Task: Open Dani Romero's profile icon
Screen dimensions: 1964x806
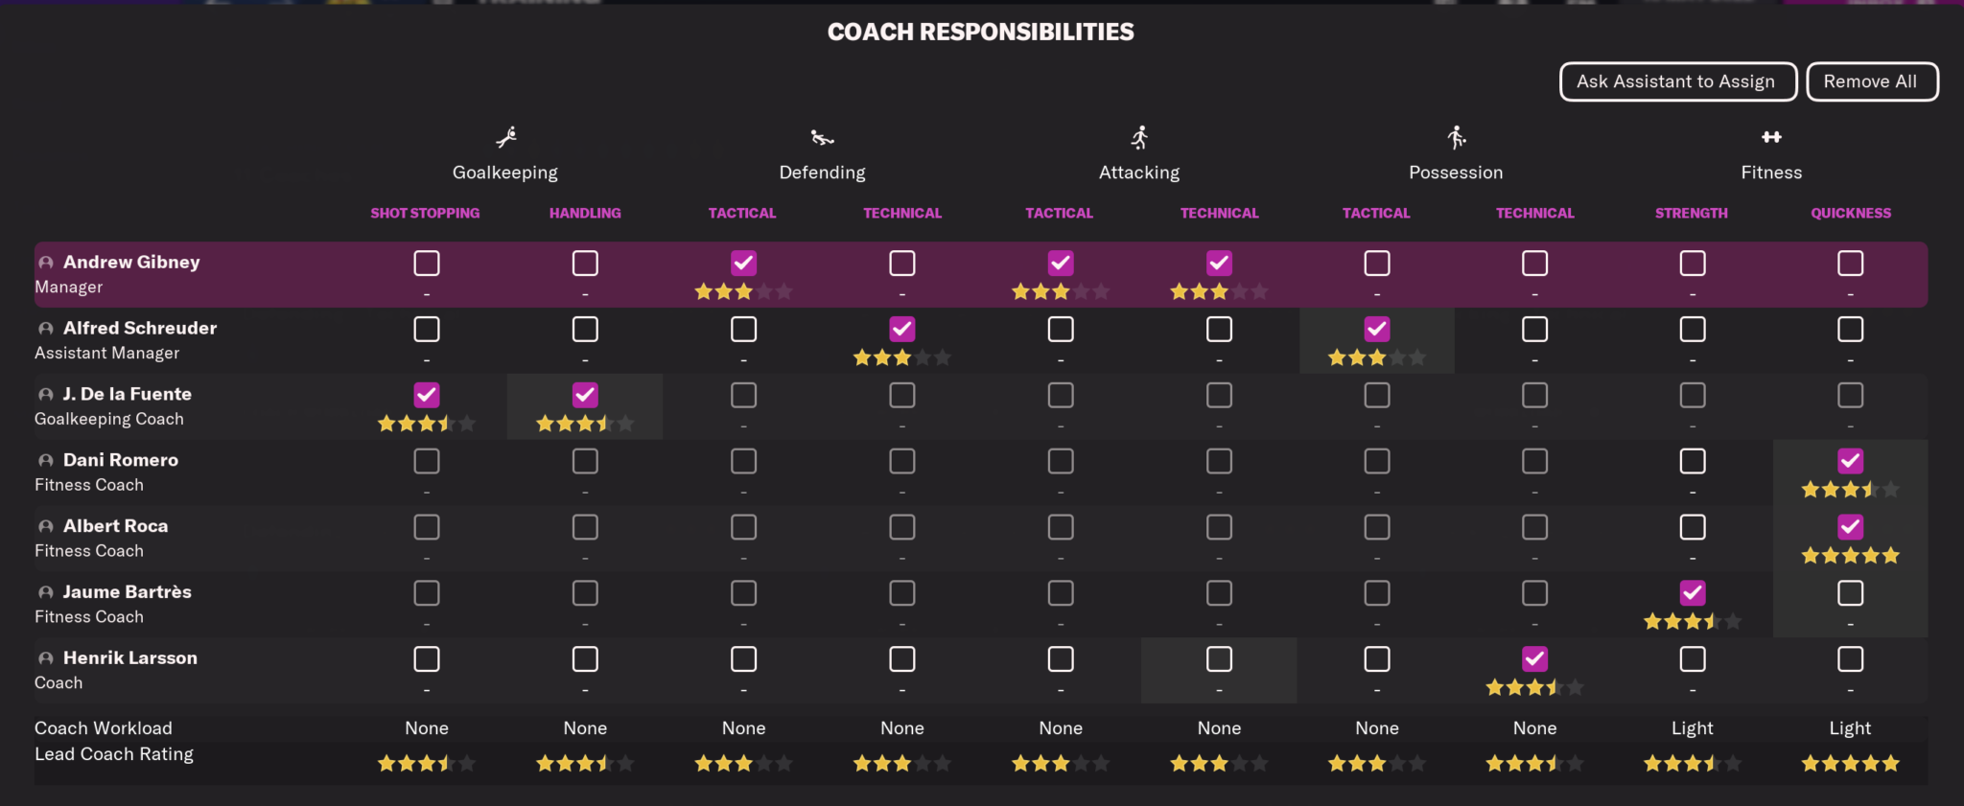Action: tap(44, 460)
